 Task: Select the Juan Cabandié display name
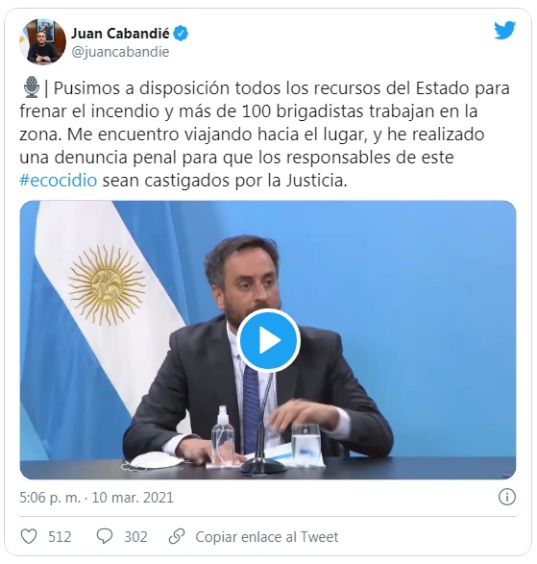pyautogui.click(x=120, y=34)
